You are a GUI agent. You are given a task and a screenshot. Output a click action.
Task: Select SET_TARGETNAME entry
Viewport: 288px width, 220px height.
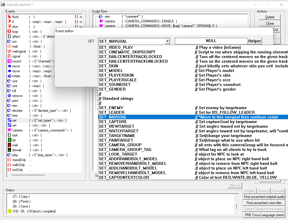pyautogui.click(x=193, y=136)
